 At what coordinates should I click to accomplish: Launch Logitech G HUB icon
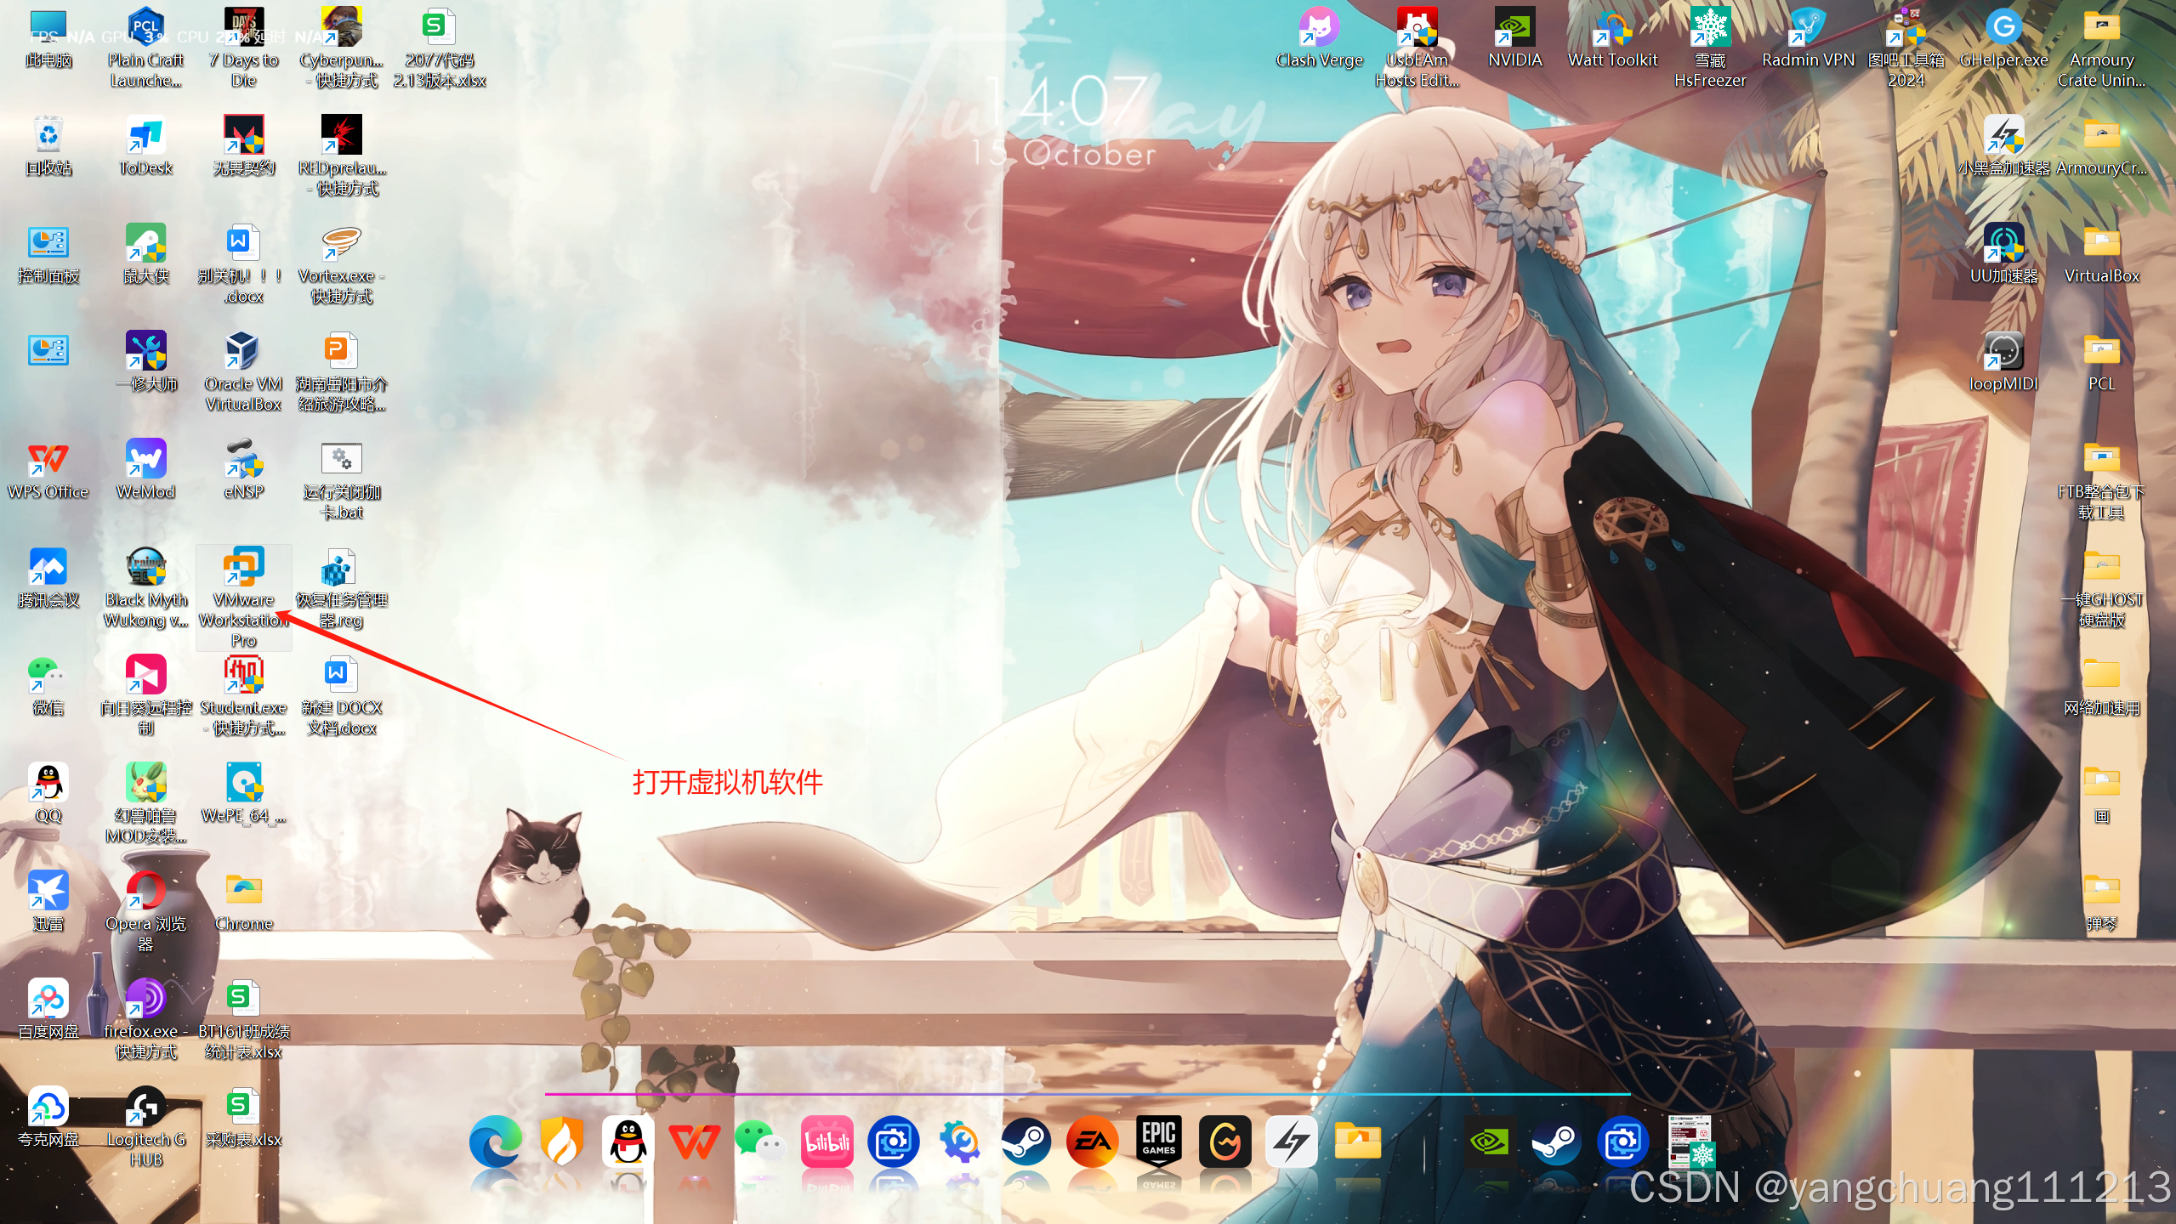point(146,1128)
